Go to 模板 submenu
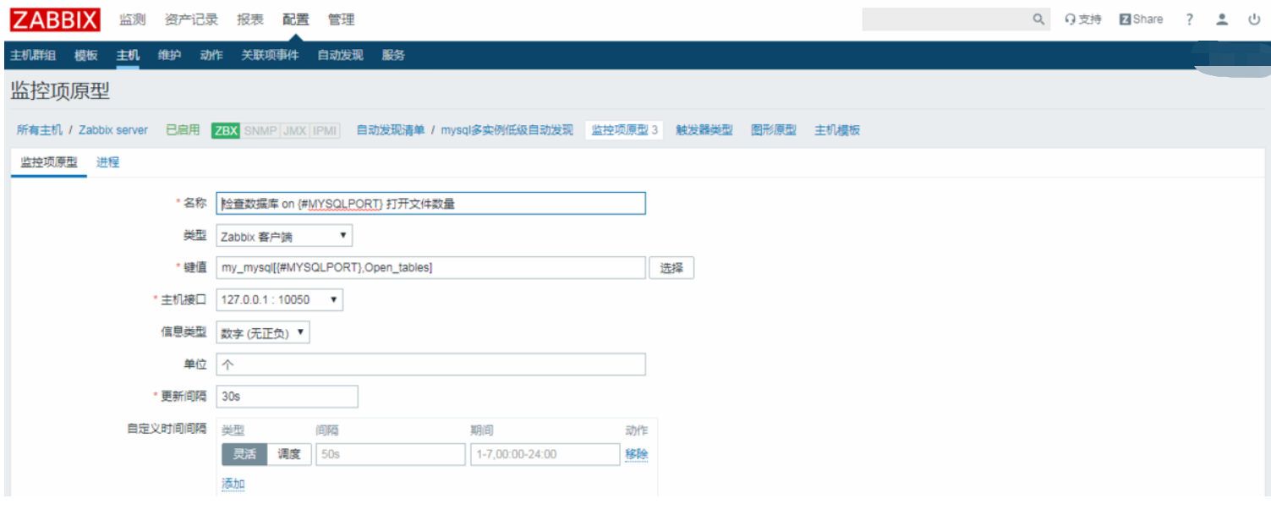1271x515 pixels. pyautogui.click(x=86, y=55)
